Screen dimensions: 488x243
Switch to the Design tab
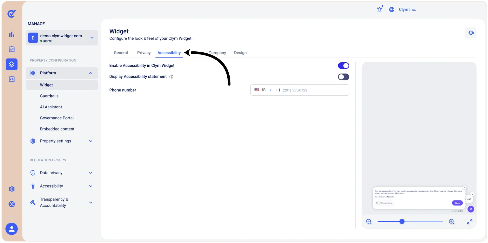[x=240, y=53]
